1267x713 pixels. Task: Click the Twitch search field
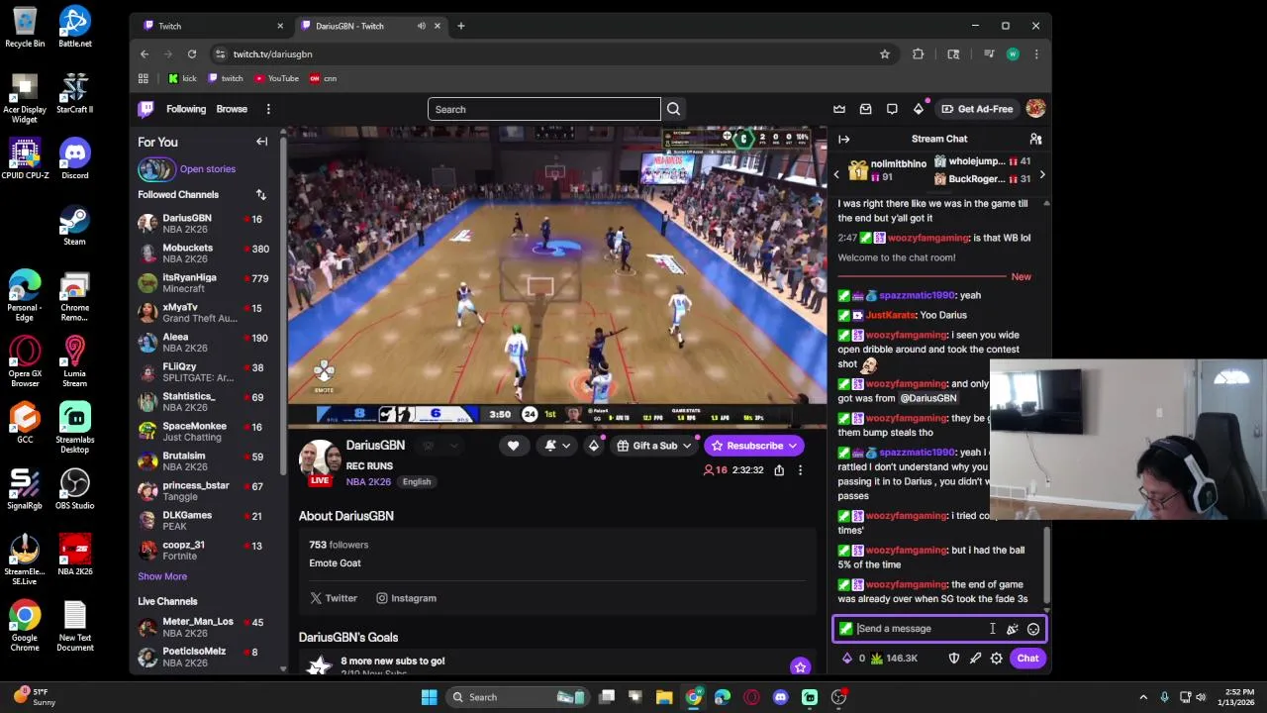(543, 109)
